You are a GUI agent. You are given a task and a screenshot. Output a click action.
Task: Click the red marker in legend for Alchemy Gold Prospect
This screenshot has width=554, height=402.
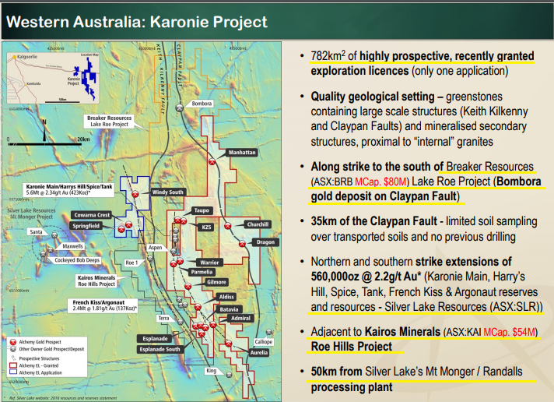(x=13, y=342)
